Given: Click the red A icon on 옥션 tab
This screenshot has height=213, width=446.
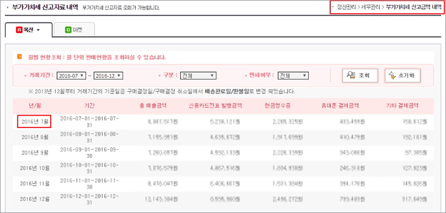Looking at the screenshot, I should click(x=19, y=29).
